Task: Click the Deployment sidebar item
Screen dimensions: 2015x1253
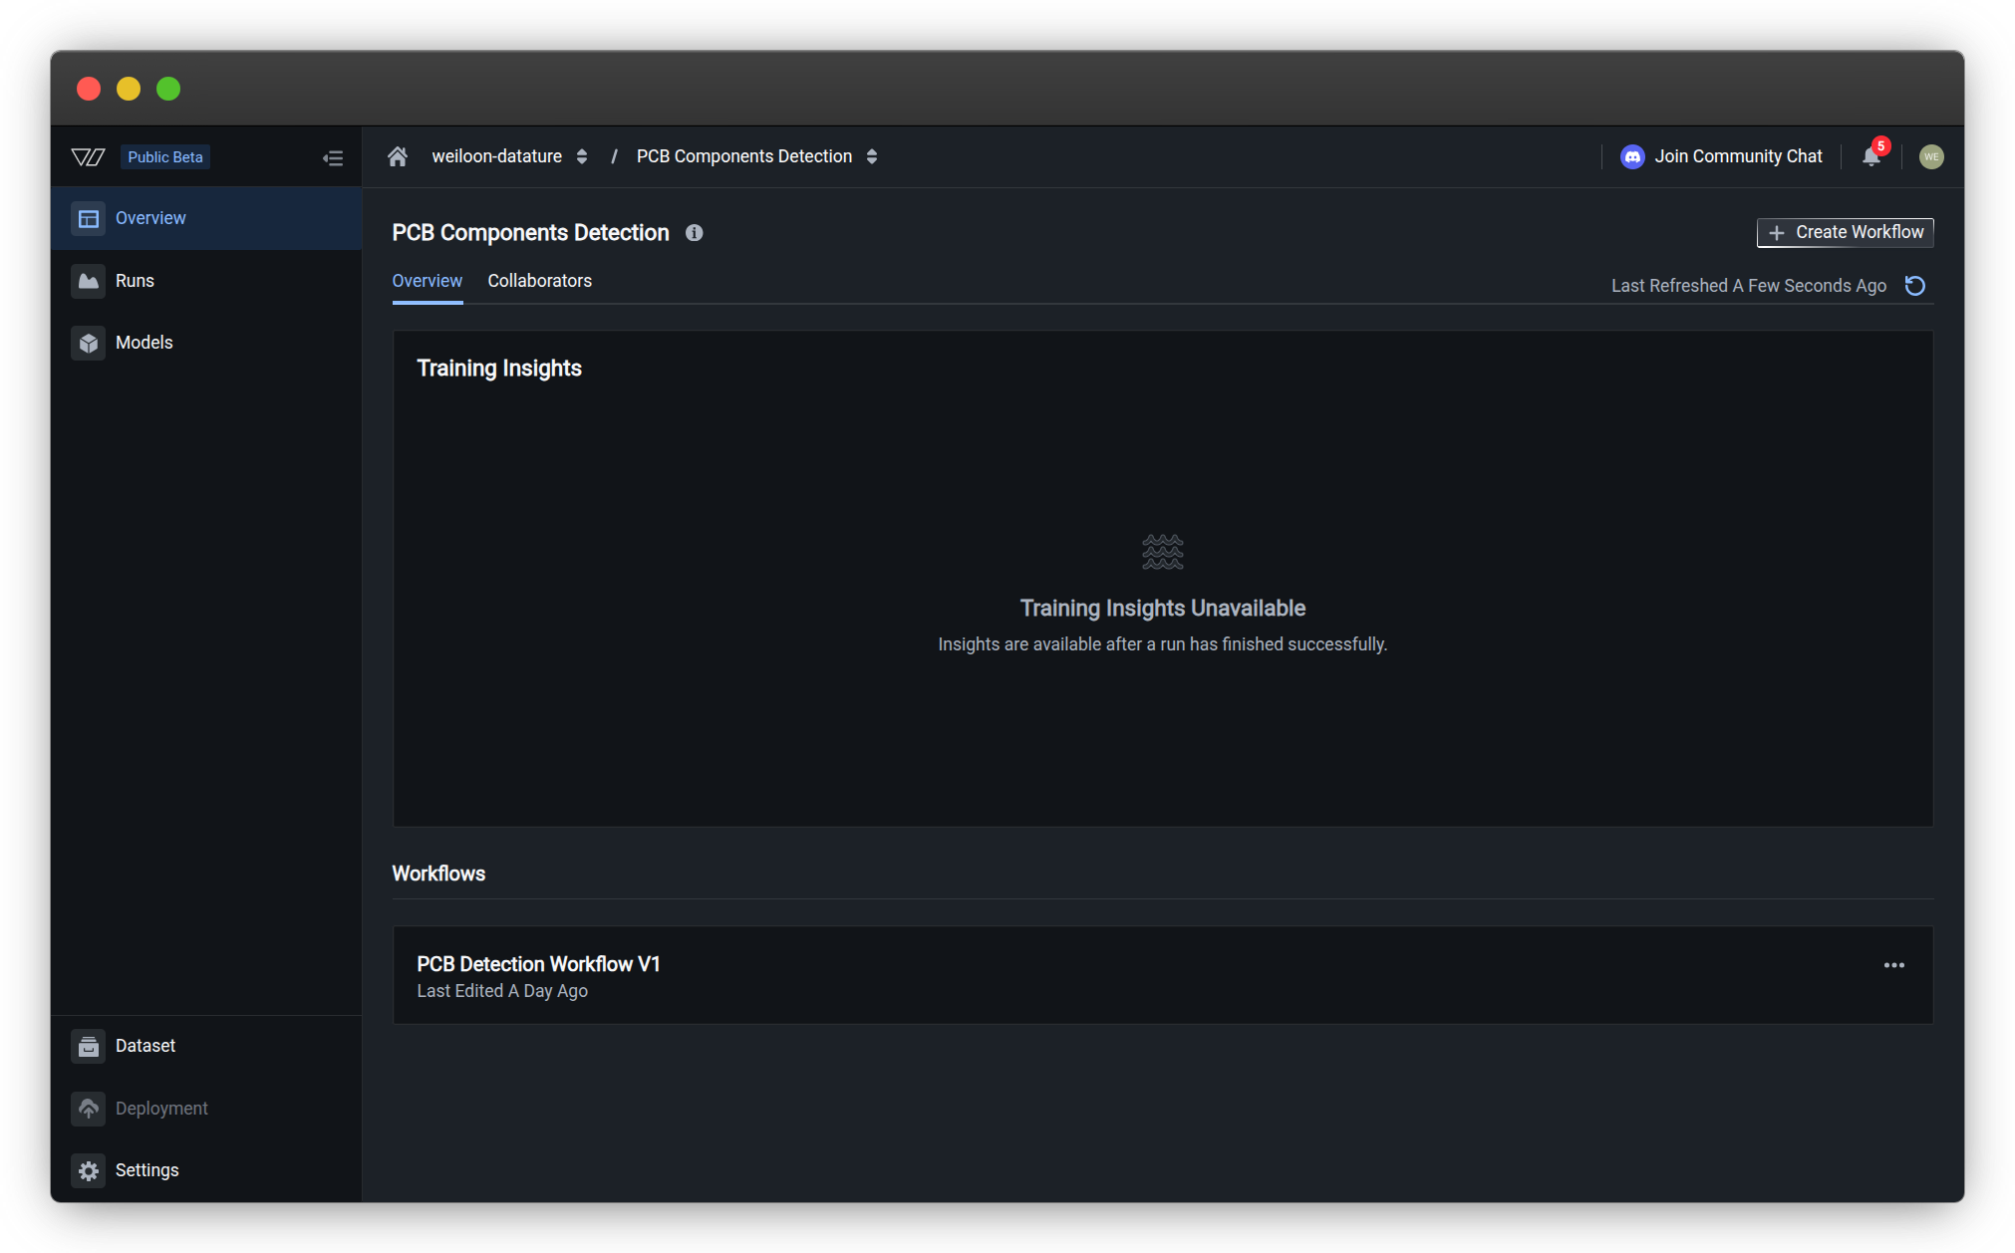Action: pyautogui.click(x=160, y=1109)
